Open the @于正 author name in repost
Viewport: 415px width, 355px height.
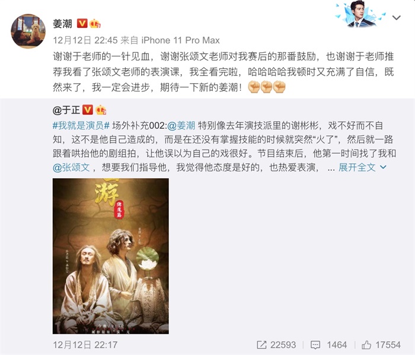click(66, 110)
